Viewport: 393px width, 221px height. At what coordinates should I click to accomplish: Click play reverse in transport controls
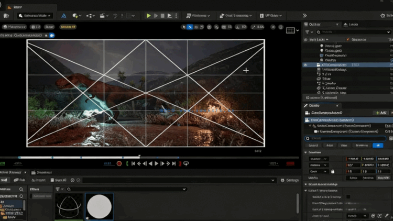click(x=150, y=163)
